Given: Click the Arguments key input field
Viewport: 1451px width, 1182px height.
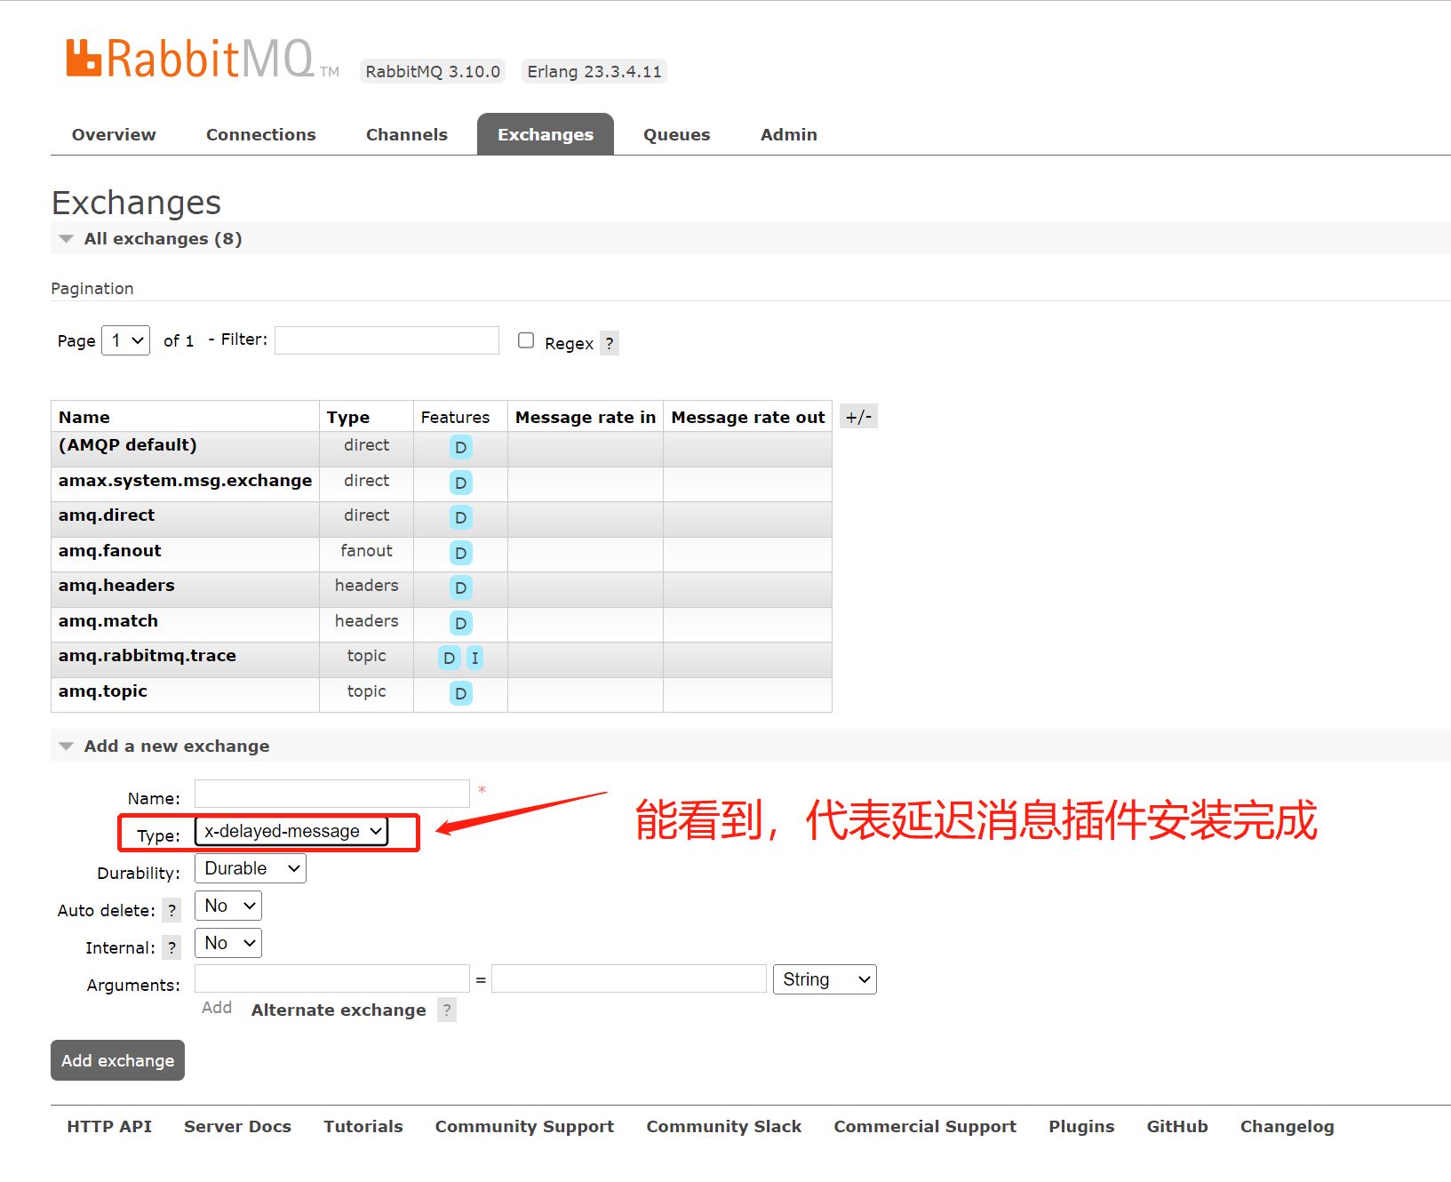Looking at the screenshot, I should point(332,978).
